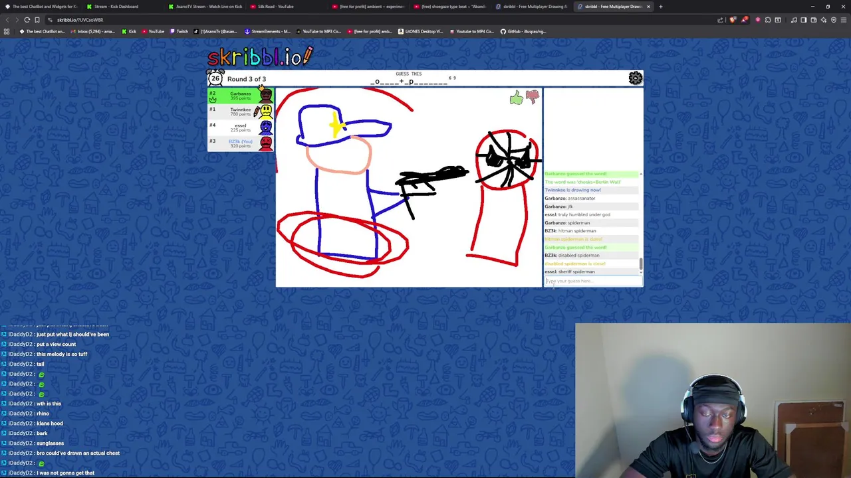Open the bookmarks apps grid icon

click(7, 31)
